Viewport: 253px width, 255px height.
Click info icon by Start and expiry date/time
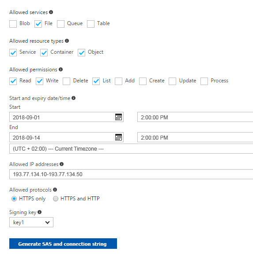point(74,98)
